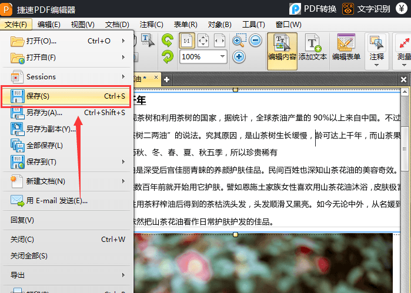
Task: Click the fit page icon
Action: coord(203,41)
